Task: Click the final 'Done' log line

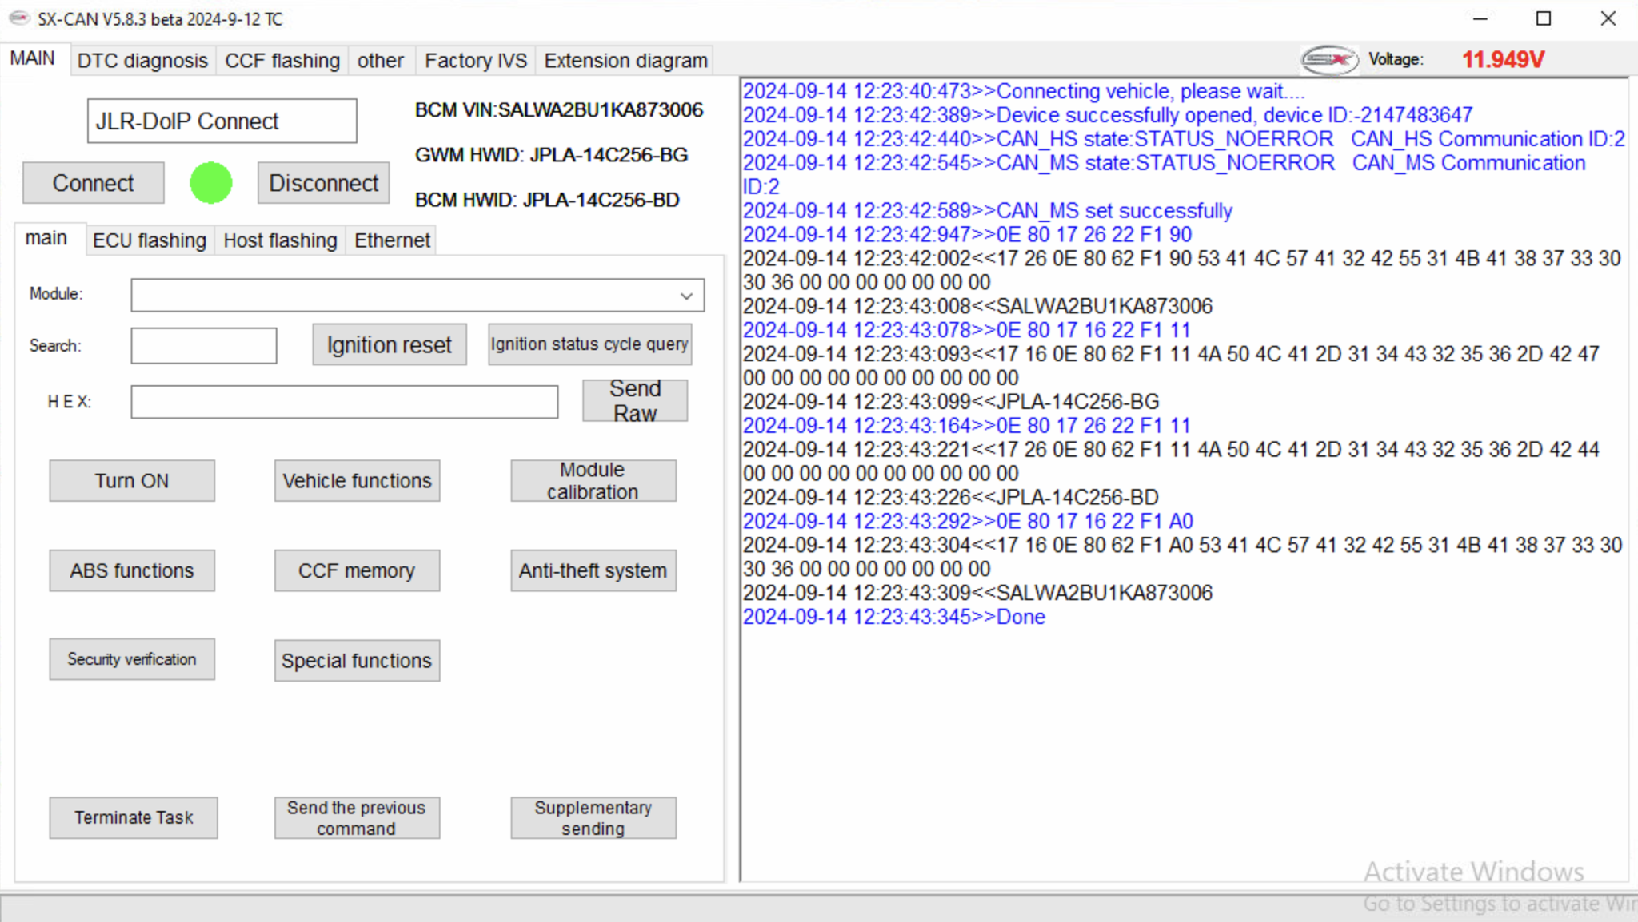Action: tap(894, 617)
